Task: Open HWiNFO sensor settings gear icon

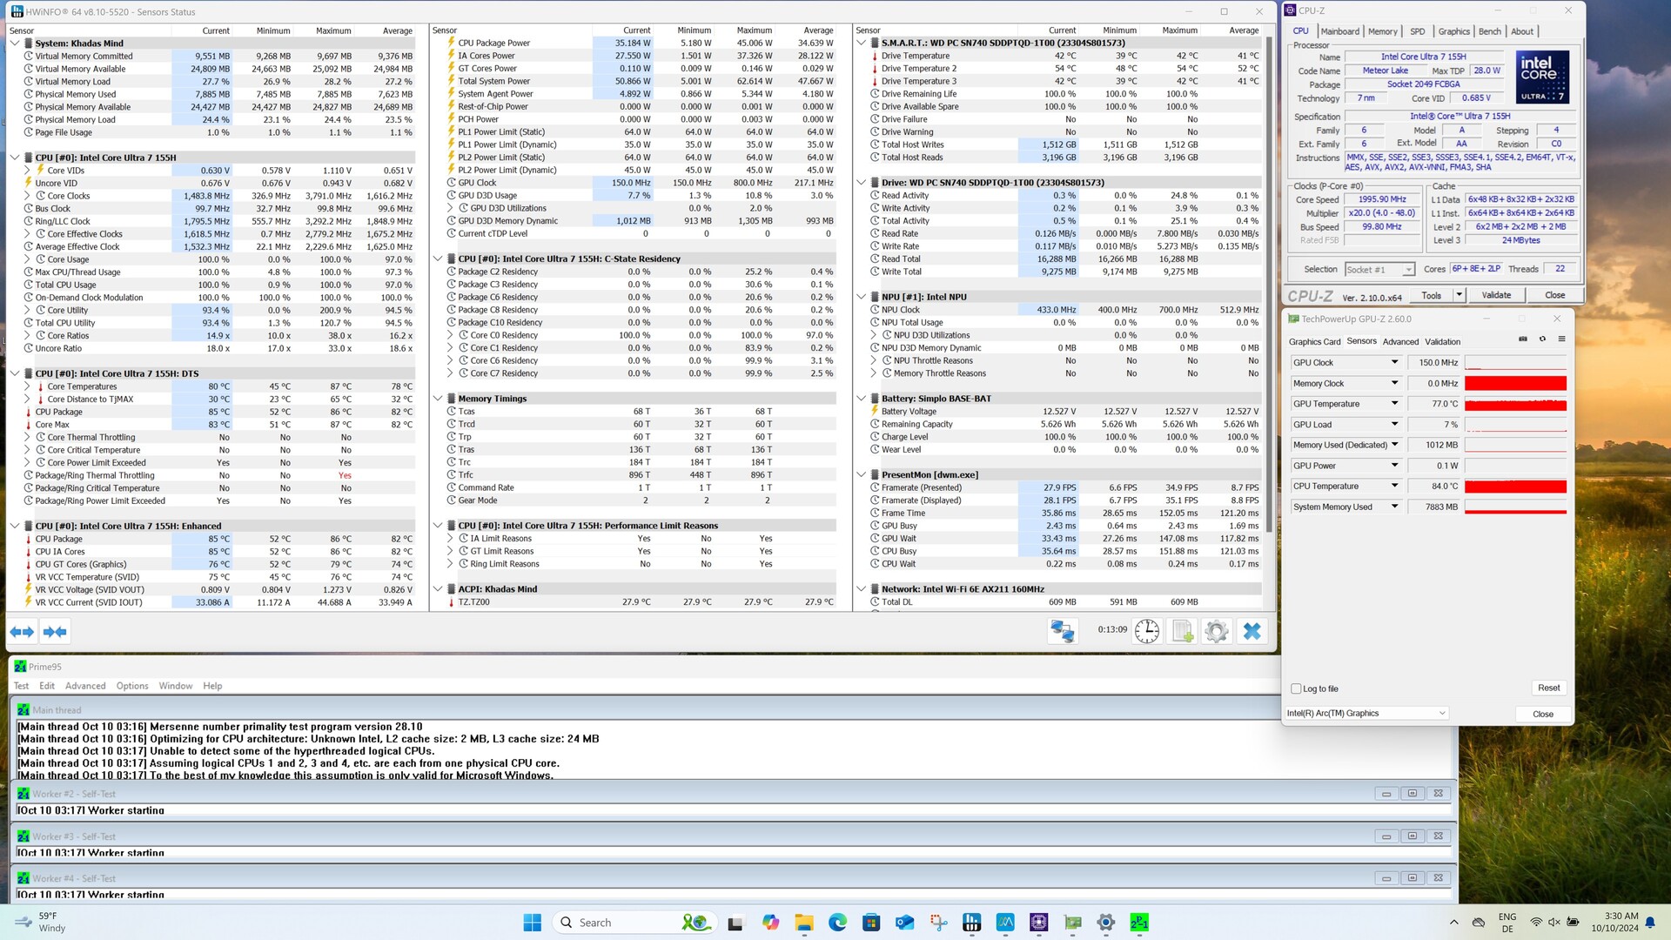Action: [x=1217, y=632]
